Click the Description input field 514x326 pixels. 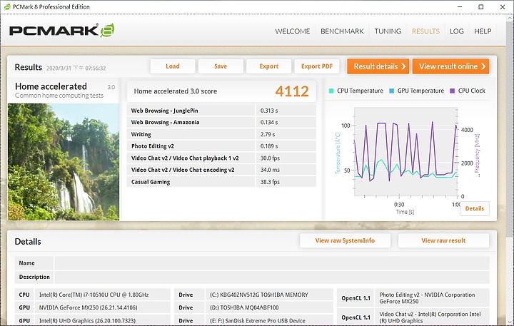pyautogui.click(x=272, y=277)
